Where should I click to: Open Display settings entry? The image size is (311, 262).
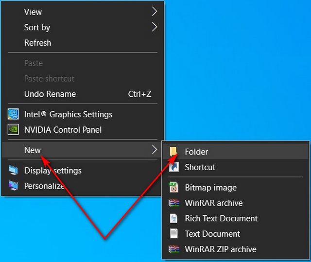[x=83, y=170]
